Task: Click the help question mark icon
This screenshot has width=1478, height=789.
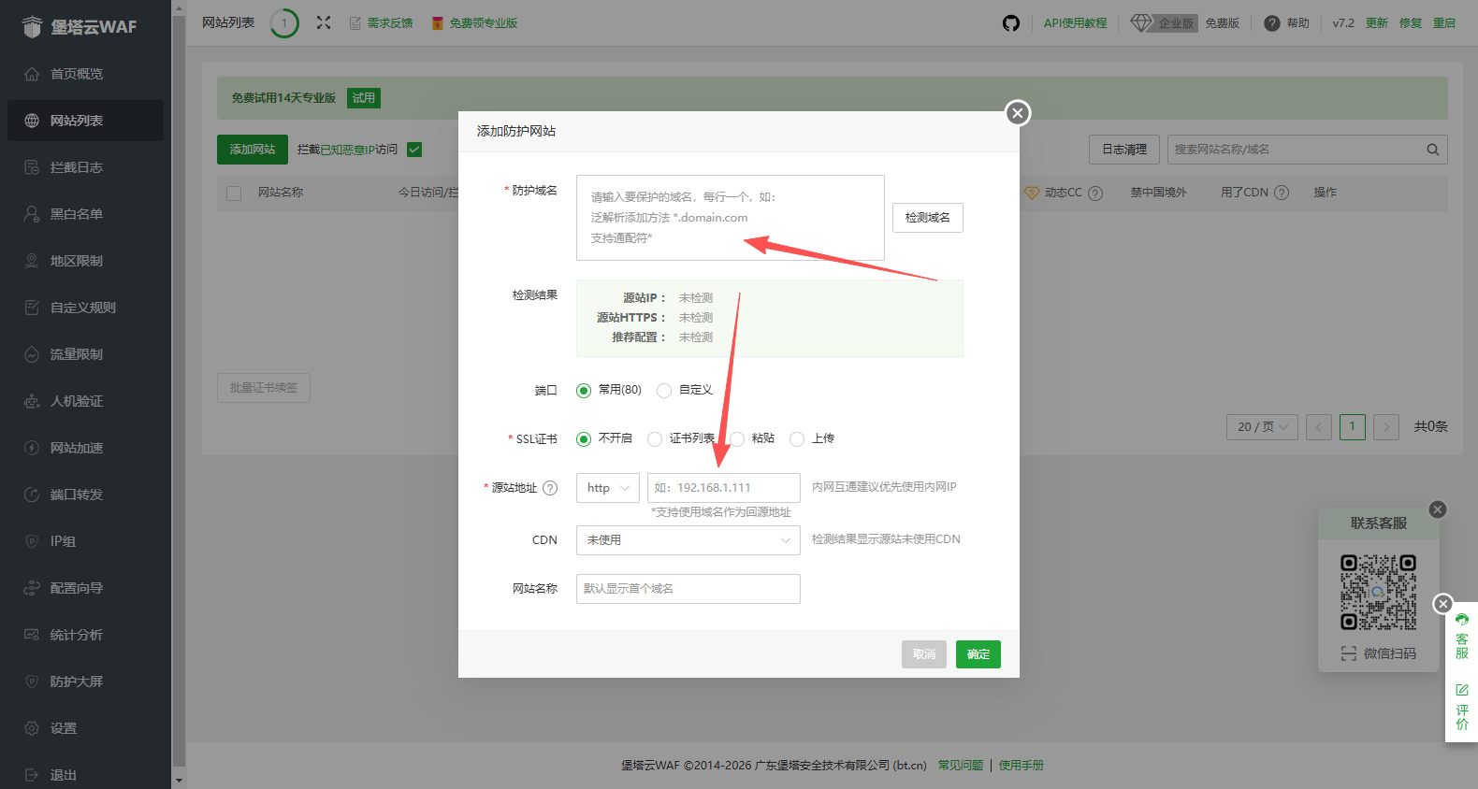Action: coord(1272,23)
